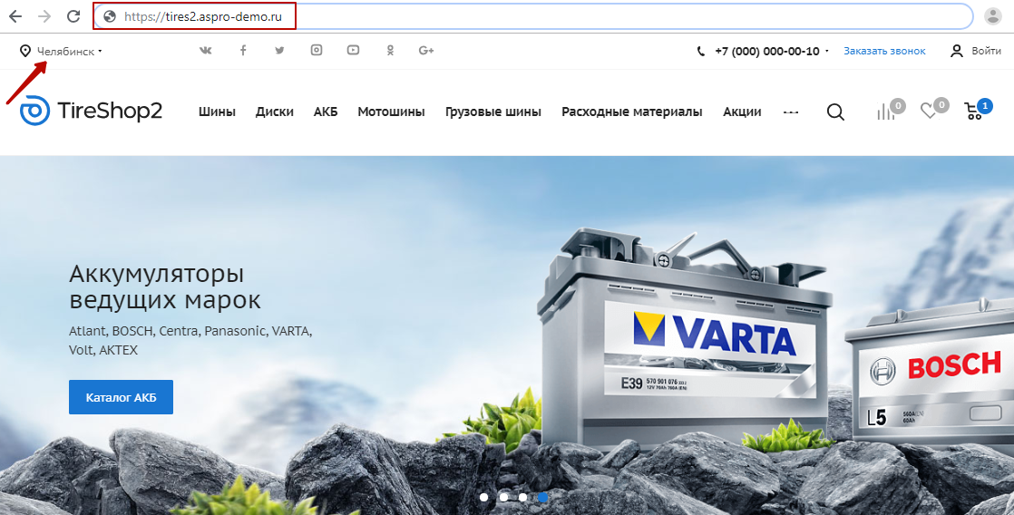Click the Аккумуляторы ведущих марок heading
This screenshot has height=515, width=1014.
(165, 287)
